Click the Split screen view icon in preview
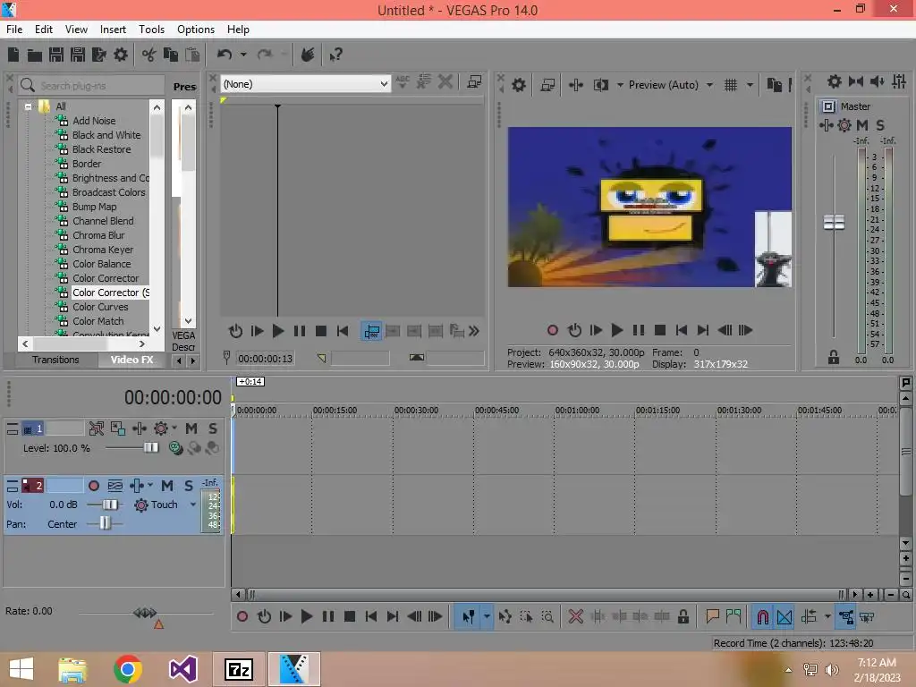 point(600,85)
